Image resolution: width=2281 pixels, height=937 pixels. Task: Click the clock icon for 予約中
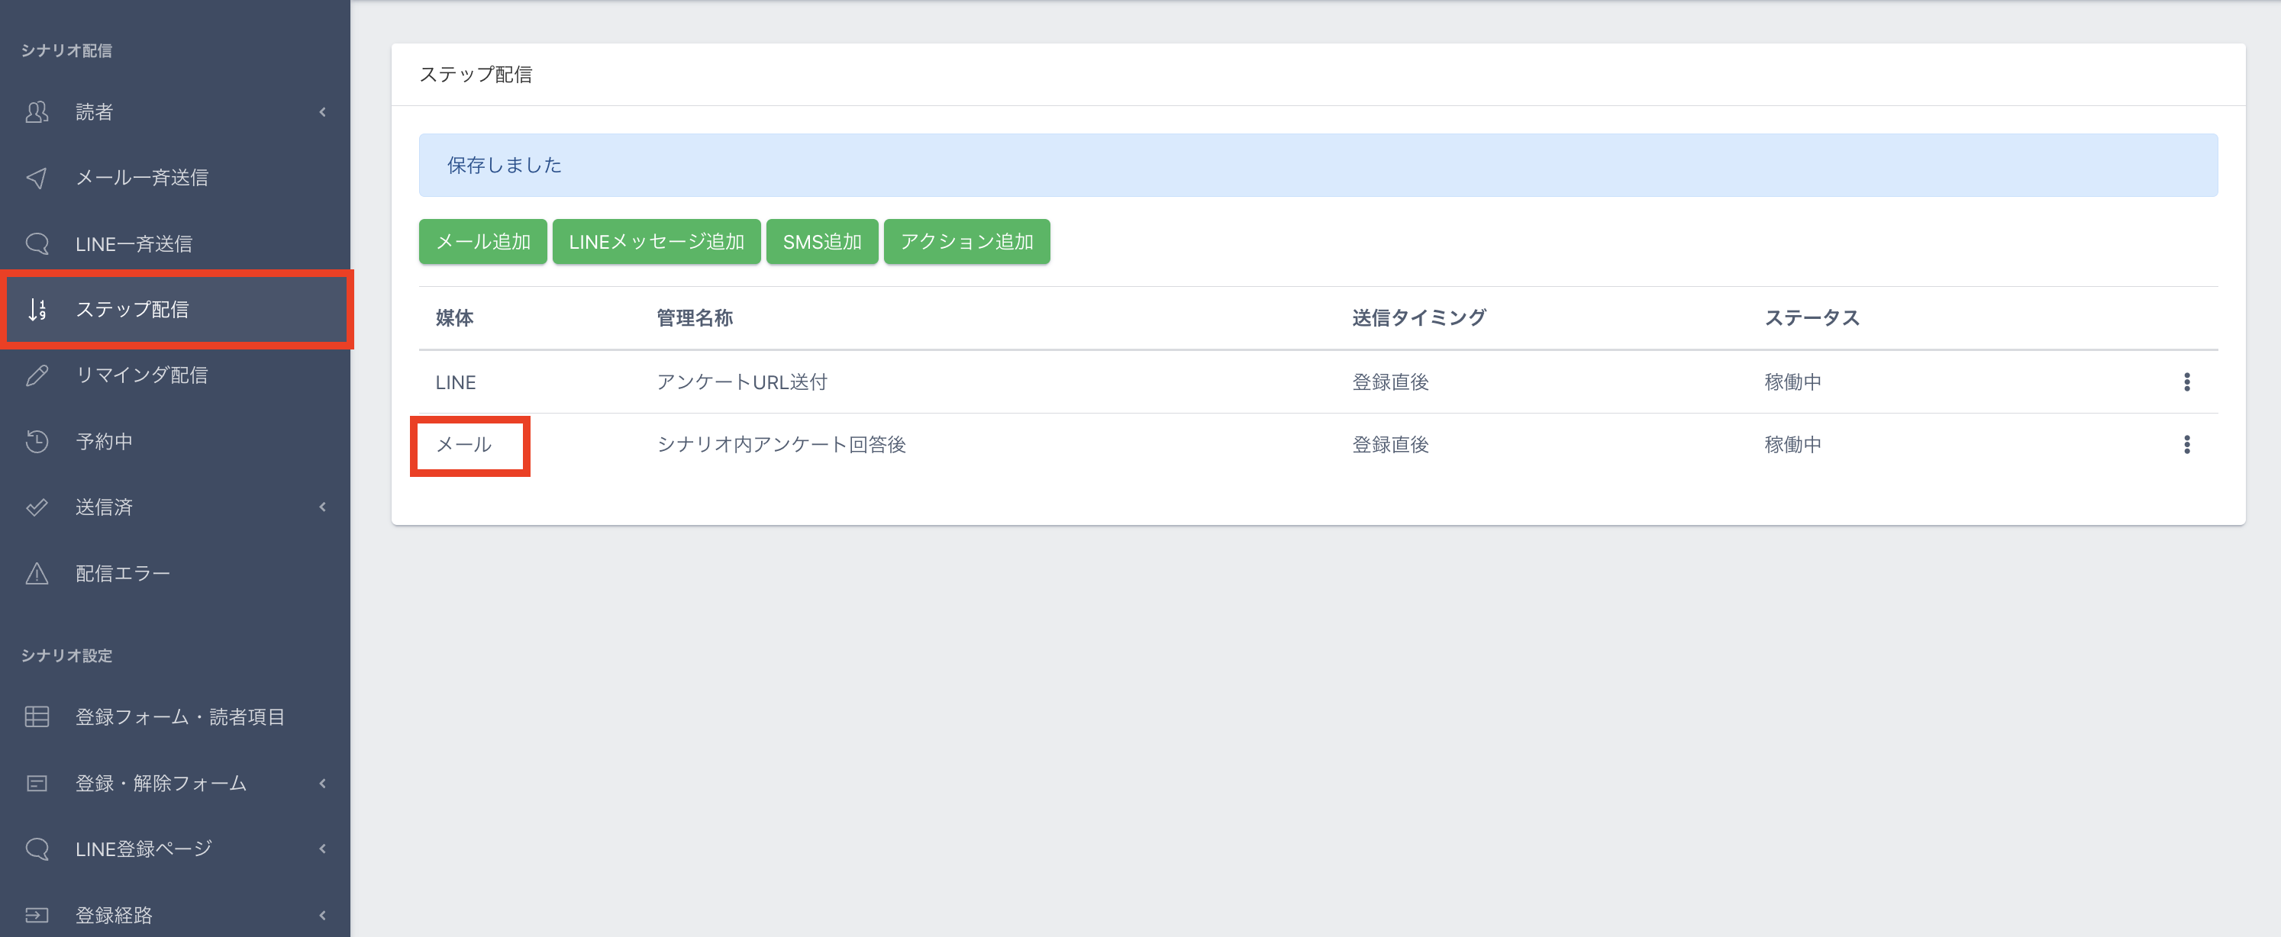pyautogui.click(x=37, y=442)
